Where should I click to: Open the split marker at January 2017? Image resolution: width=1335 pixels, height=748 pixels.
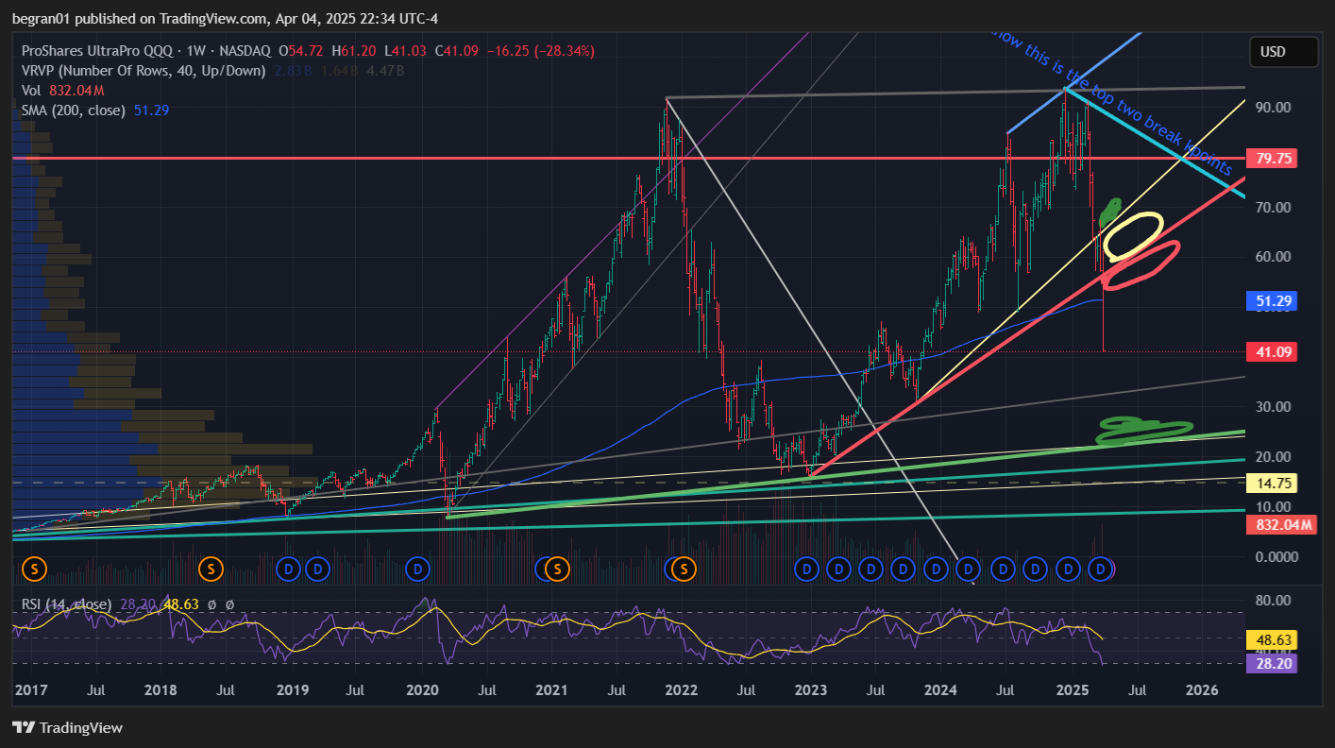tap(35, 569)
